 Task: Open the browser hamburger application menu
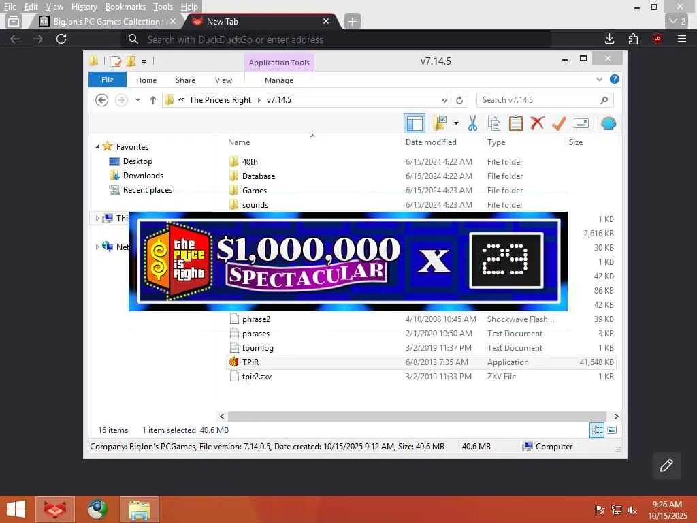[681, 39]
